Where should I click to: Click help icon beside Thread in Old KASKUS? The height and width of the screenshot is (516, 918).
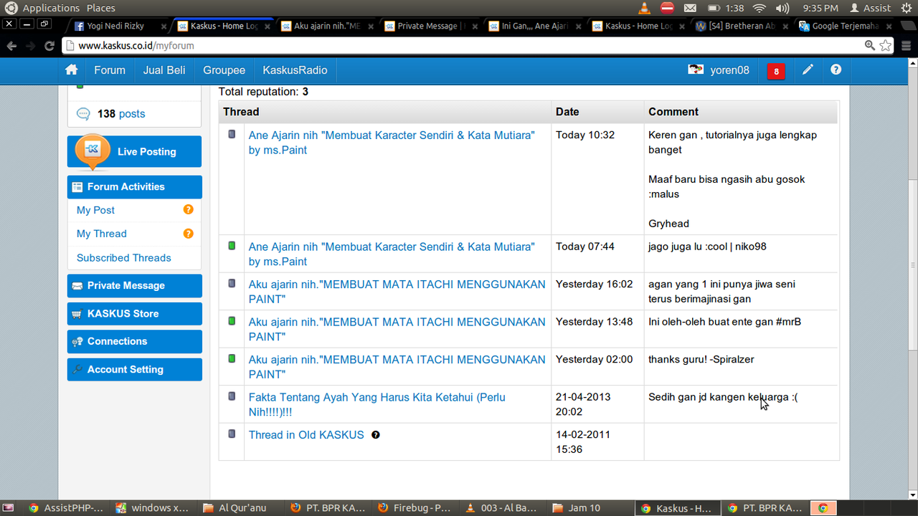click(x=376, y=435)
